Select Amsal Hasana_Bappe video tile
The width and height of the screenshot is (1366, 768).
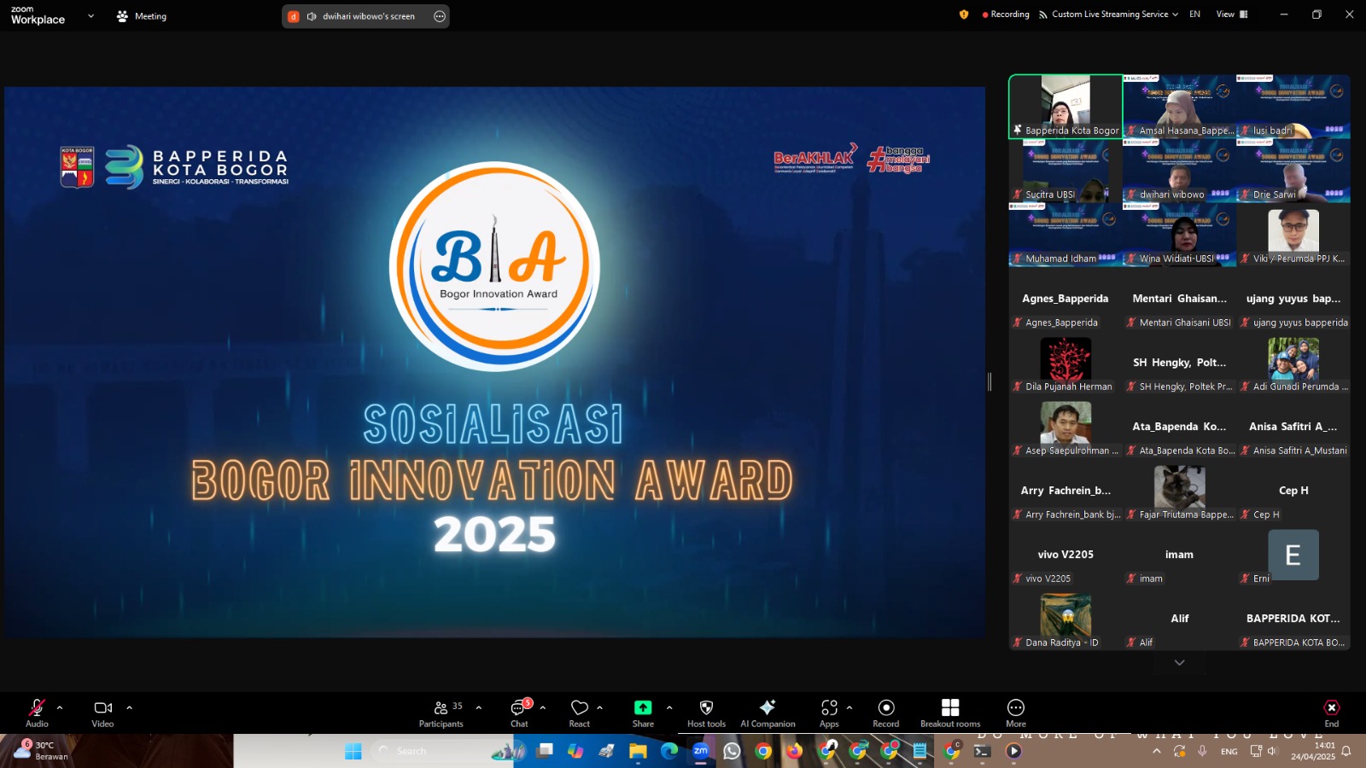1179,106
